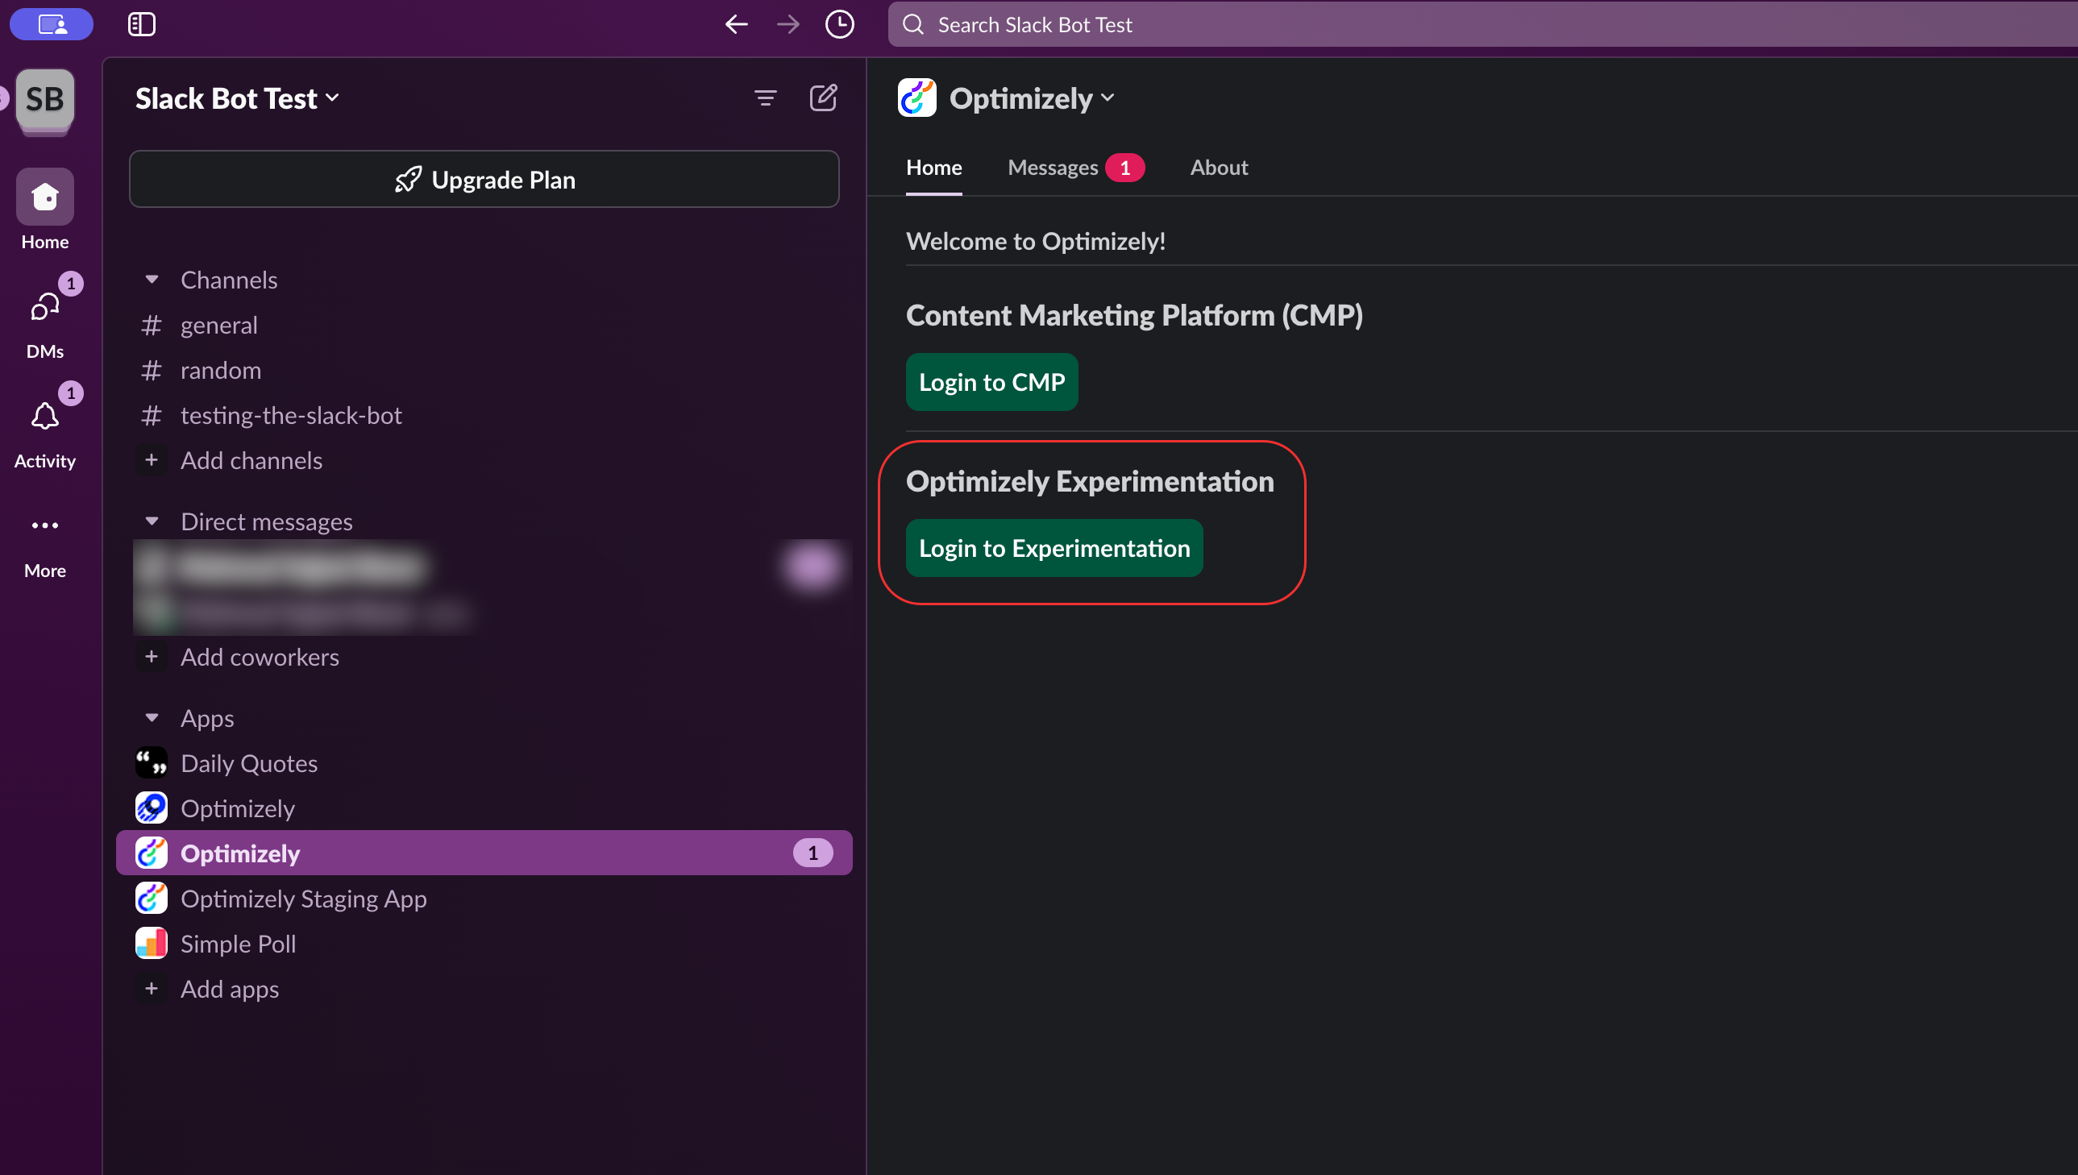The height and width of the screenshot is (1175, 2078).
Task: Open the Activity bell icon
Action: click(x=44, y=417)
